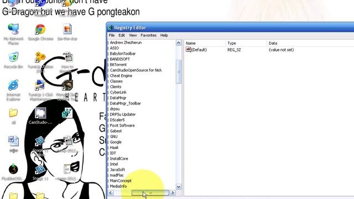Open the File menu in Registry Editor
The image size is (354, 199).
pos(112,35)
